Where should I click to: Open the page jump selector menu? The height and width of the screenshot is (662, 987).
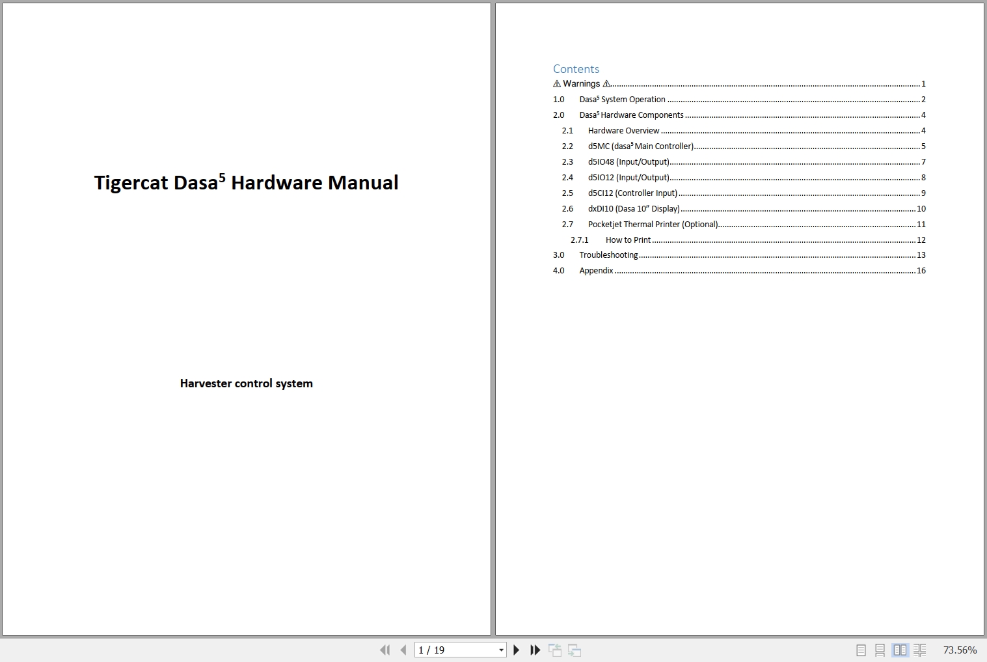click(500, 650)
